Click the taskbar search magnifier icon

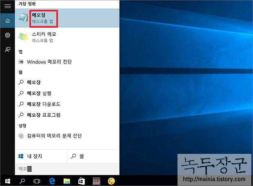pyautogui.click(x=22, y=181)
